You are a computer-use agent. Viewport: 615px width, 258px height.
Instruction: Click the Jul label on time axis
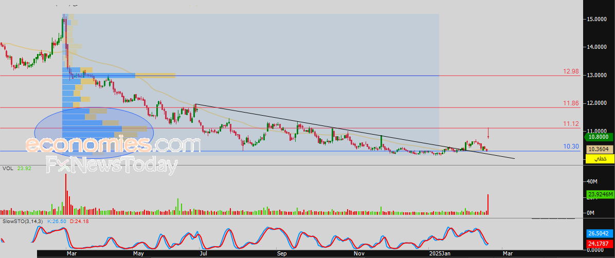pos(203,254)
